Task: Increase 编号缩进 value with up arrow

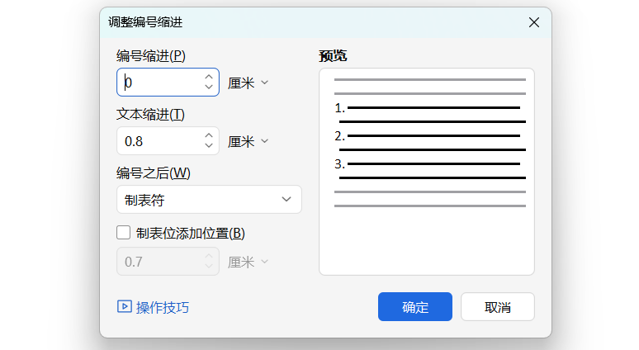Action: point(208,77)
